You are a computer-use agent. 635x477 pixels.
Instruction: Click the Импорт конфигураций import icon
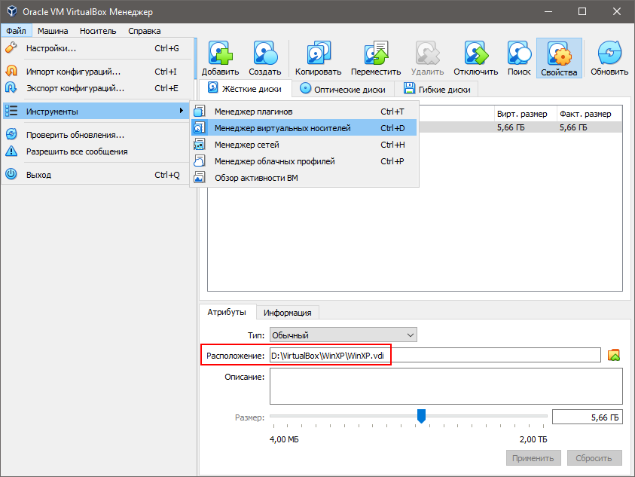pos(11,72)
